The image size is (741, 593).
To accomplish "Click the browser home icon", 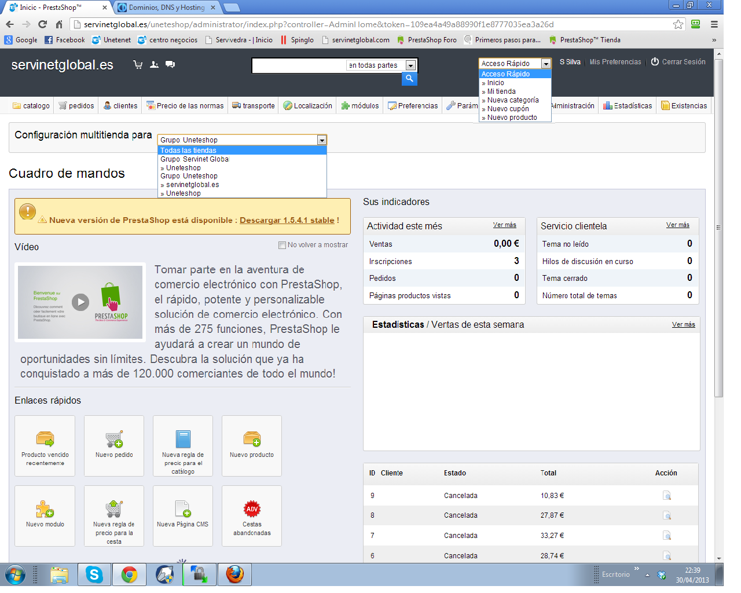I will tap(59, 24).
